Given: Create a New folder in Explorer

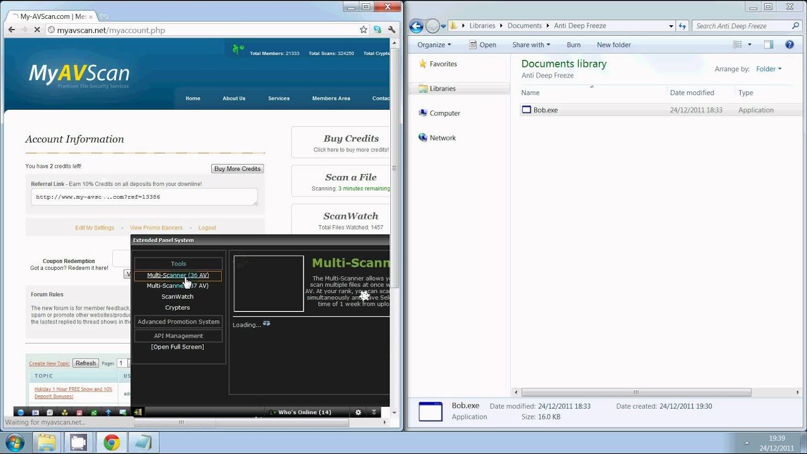Looking at the screenshot, I should pyautogui.click(x=614, y=45).
